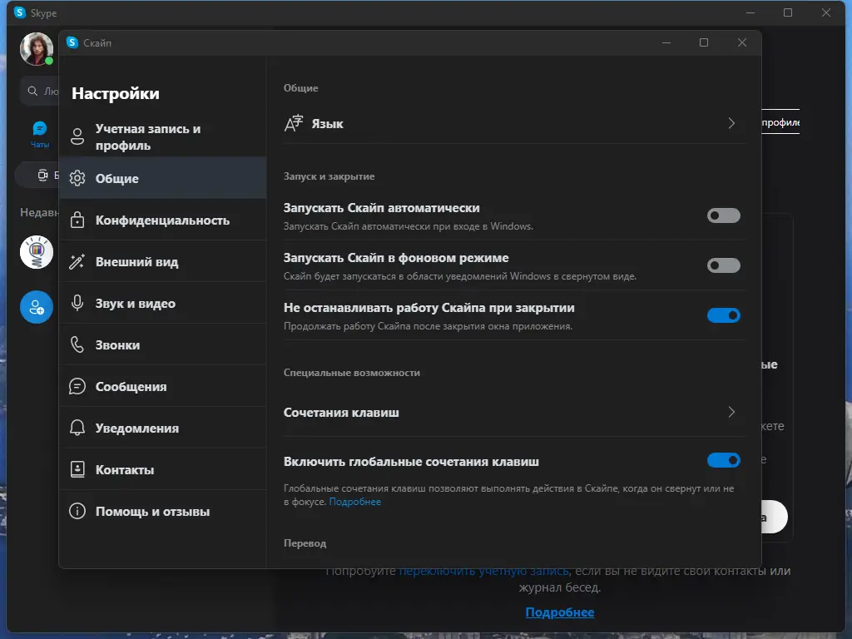This screenshot has height=639, width=852.
Task: Click the Подробнее link under global shortcuts
Action: [x=356, y=501]
